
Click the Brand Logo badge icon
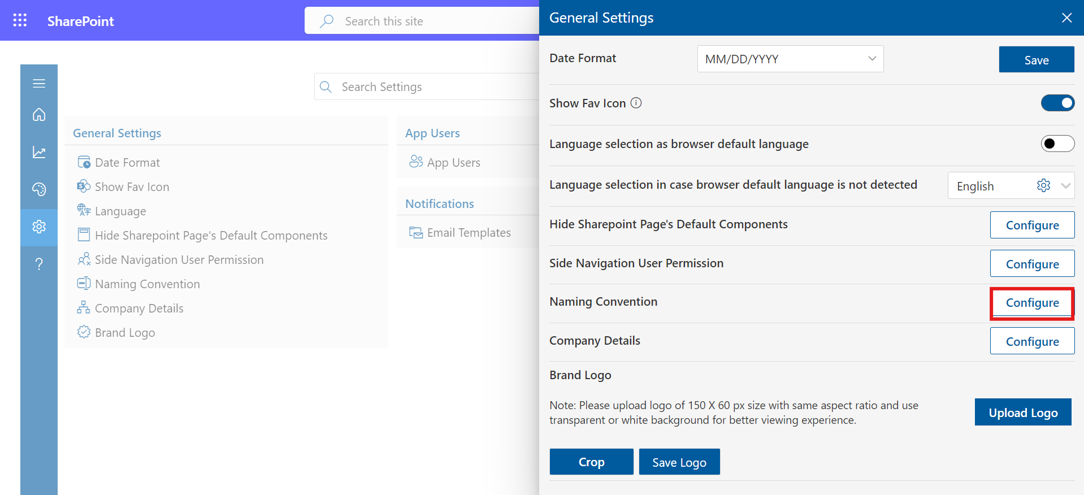[84, 332]
